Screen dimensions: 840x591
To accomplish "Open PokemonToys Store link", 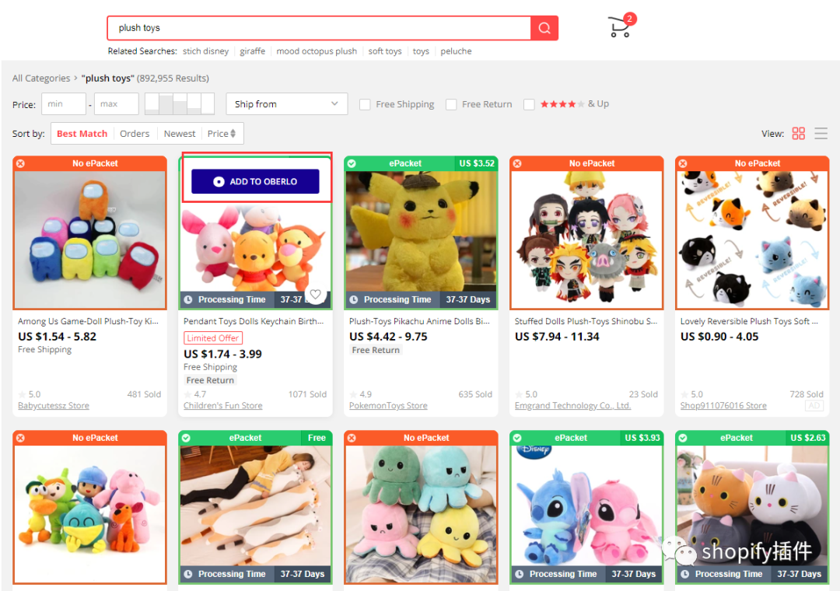I will click(x=388, y=406).
